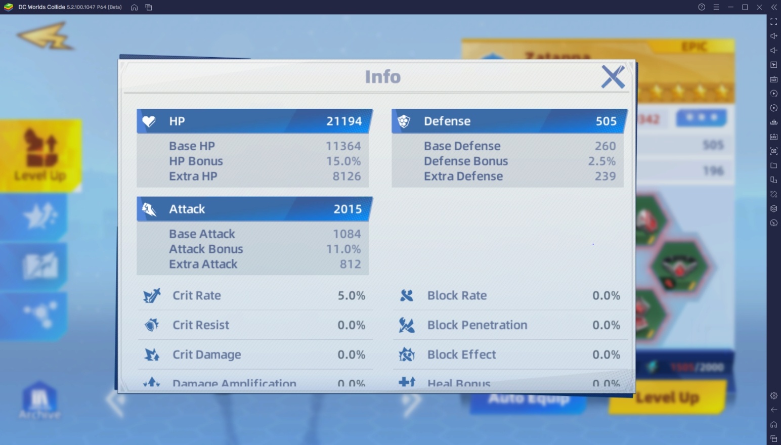The height and width of the screenshot is (445, 781).
Task: Open the Archive building icon
Action: coord(39,401)
